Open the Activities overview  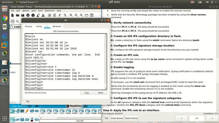(x=7, y=2)
